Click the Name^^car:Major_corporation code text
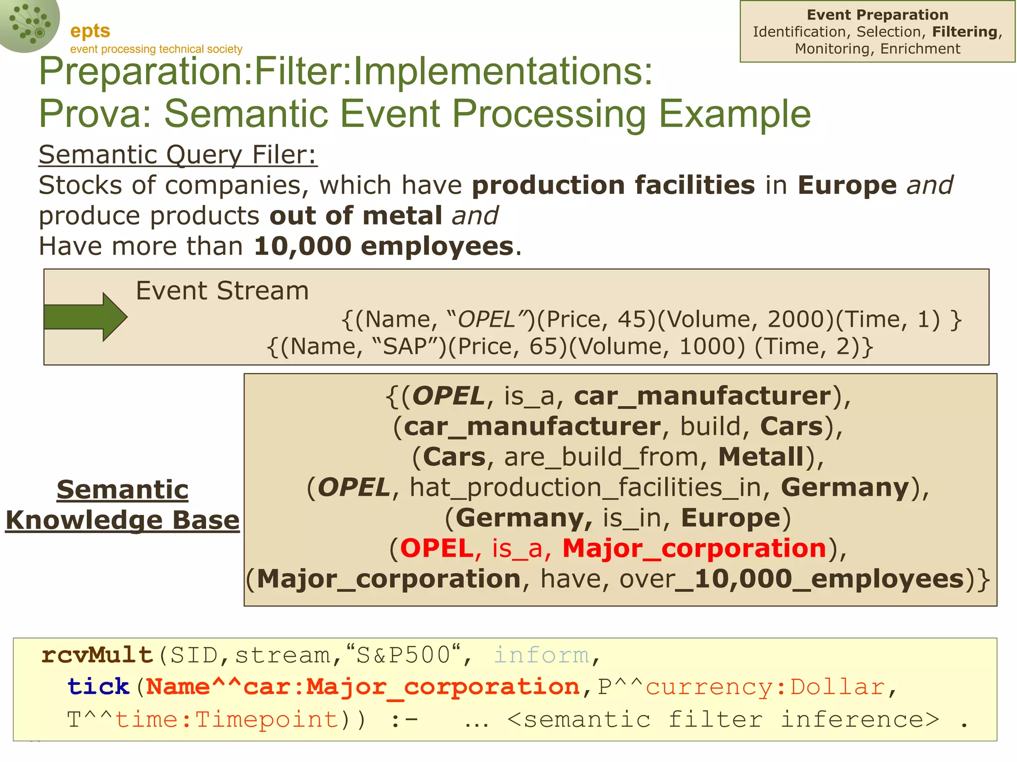The image size is (1017, 762). (363, 687)
